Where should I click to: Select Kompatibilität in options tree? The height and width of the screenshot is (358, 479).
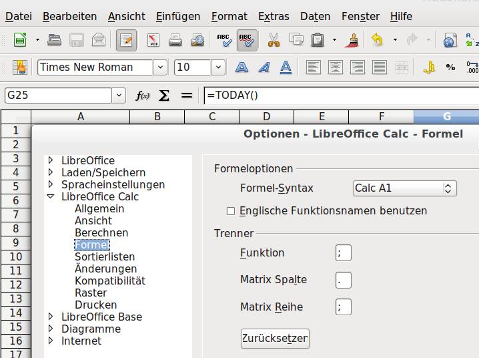[110, 281]
